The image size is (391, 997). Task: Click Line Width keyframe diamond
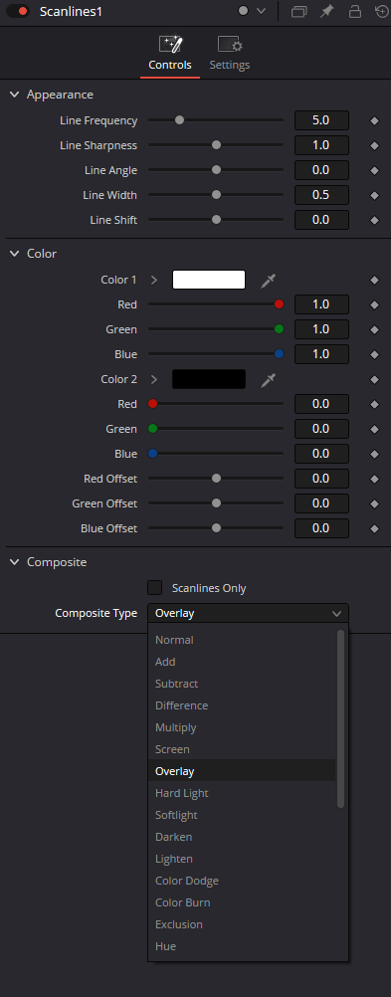(374, 195)
